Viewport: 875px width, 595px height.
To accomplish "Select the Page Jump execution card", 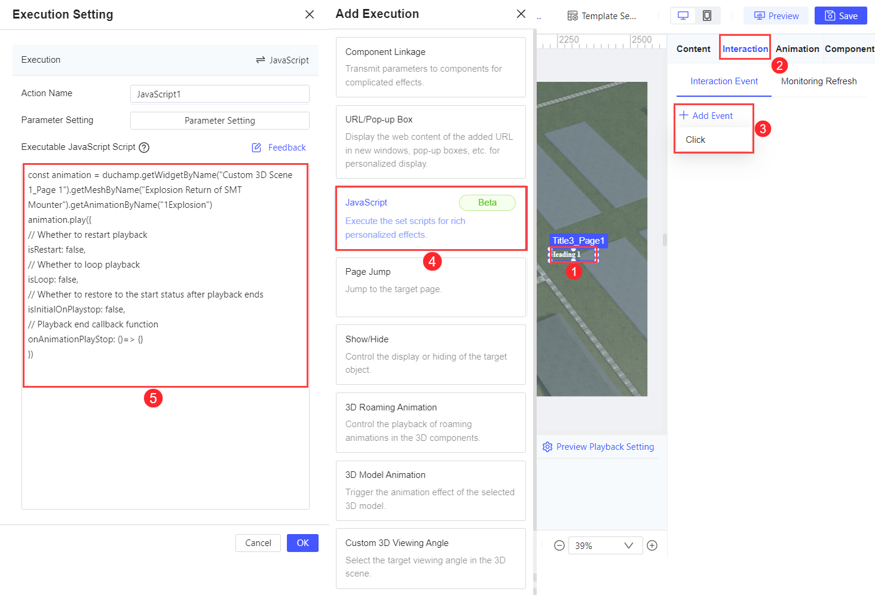I will click(431, 287).
